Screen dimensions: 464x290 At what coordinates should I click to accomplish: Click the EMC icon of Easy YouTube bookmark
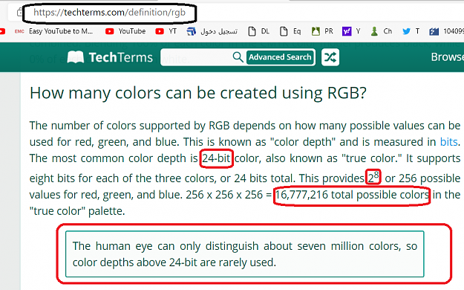pyautogui.click(x=19, y=31)
